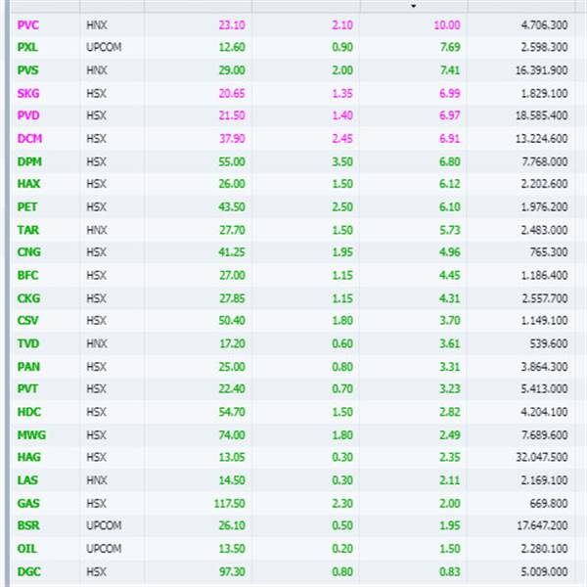Select the TAR stock symbol
The width and height of the screenshot is (587, 587).
pyautogui.click(x=28, y=230)
